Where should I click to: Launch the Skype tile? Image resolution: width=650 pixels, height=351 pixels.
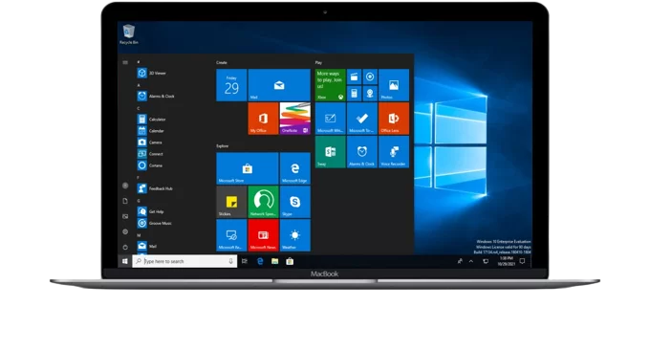tap(294, 202)
